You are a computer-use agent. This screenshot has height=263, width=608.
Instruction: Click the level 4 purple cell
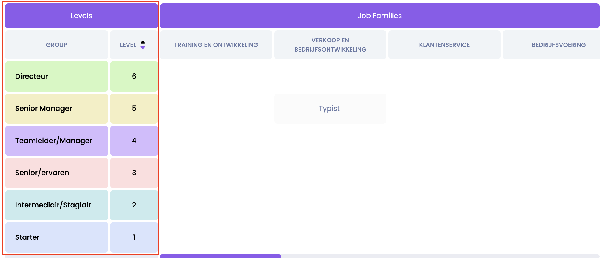134,141
